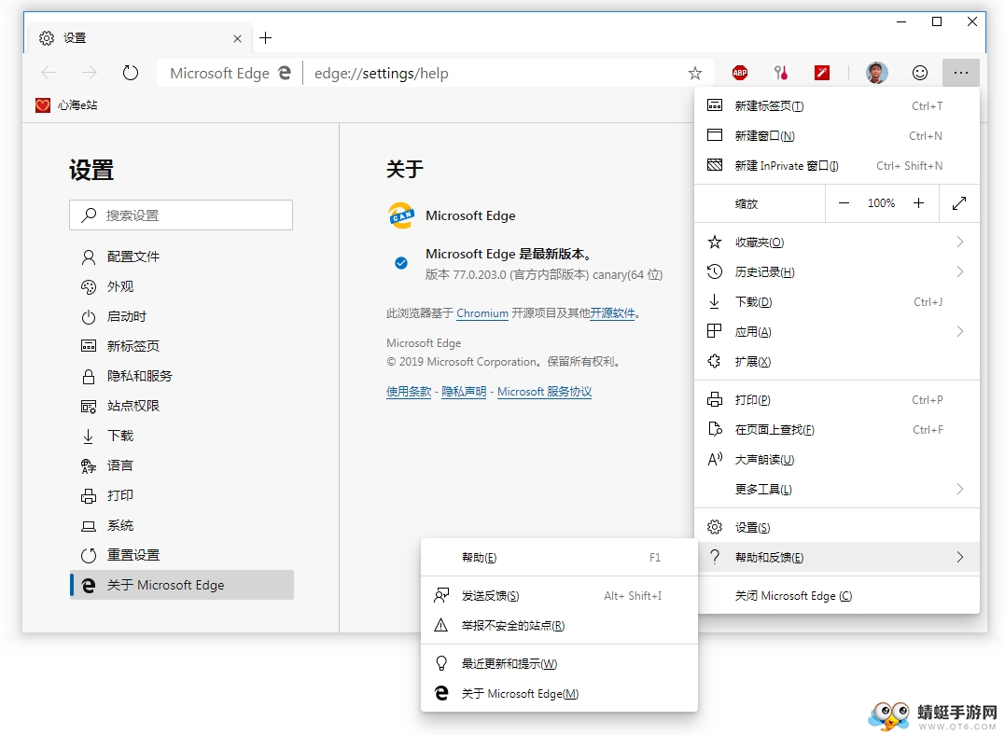Choose 关闭 Microsoft Edge menu item
The image size is (1005, 735).
point(836,596)
